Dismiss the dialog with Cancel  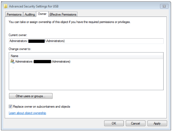point(135,123)
